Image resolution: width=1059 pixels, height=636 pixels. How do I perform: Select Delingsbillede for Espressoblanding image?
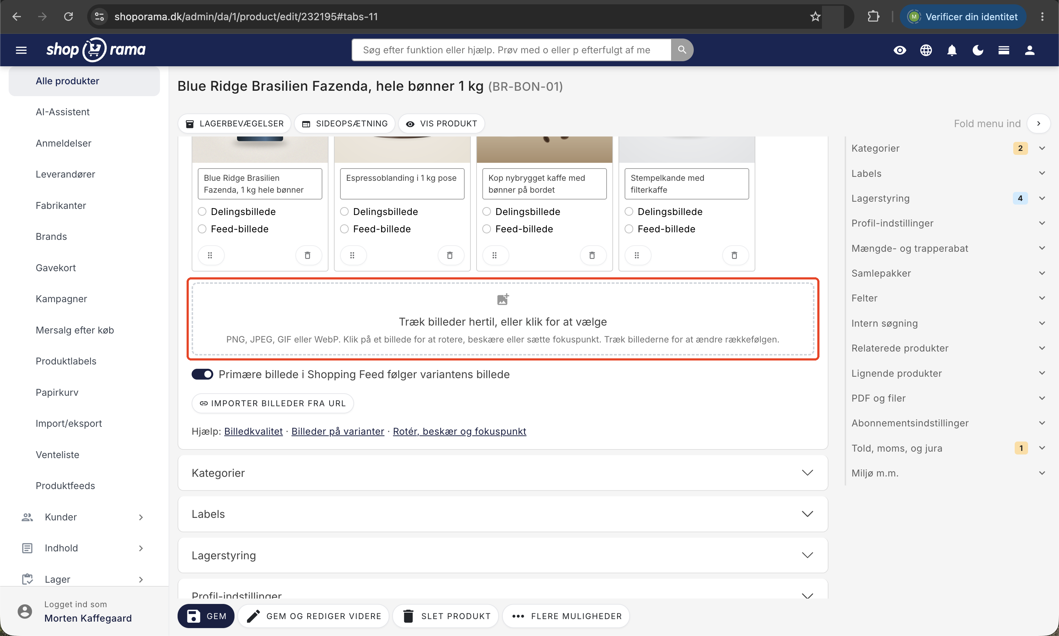point(345,212)
